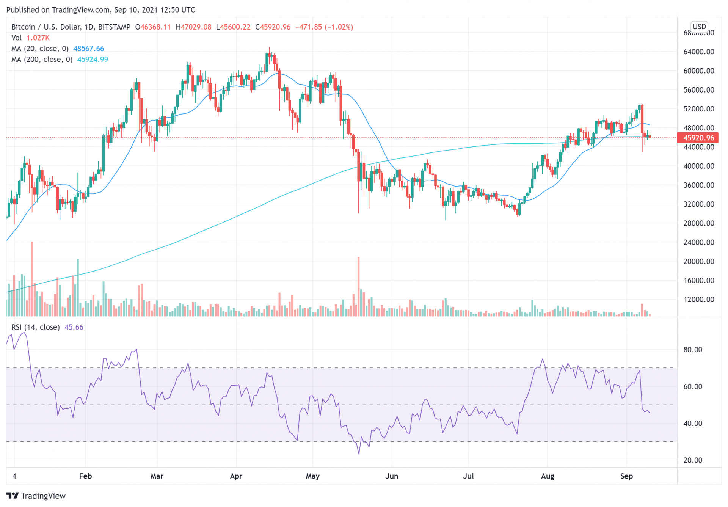Click the 48000.00 price axis label
The image size is (728, 507).
pyautogui.click(x=698, y=128)
